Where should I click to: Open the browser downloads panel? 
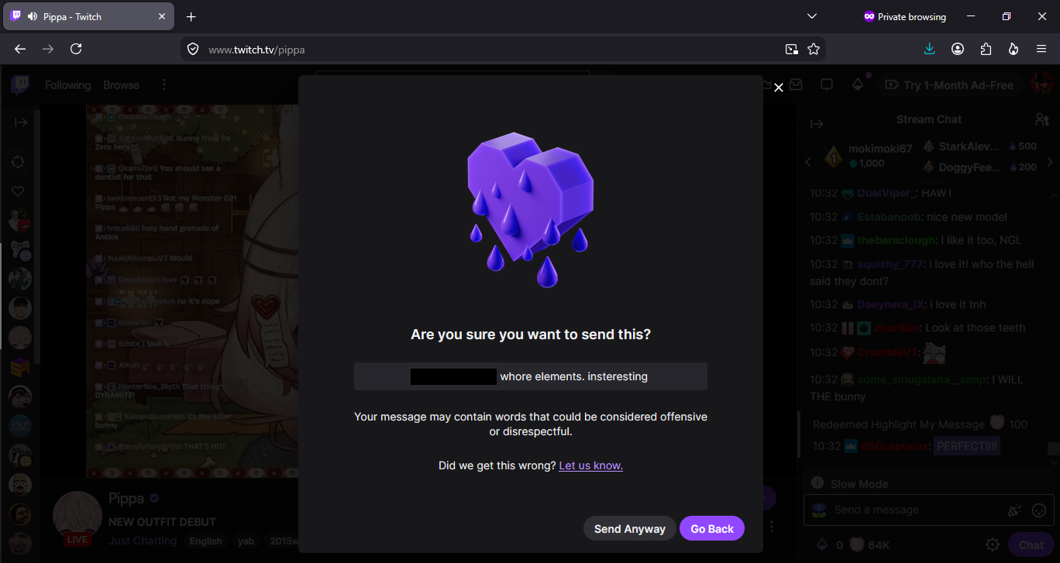(930, 49)
